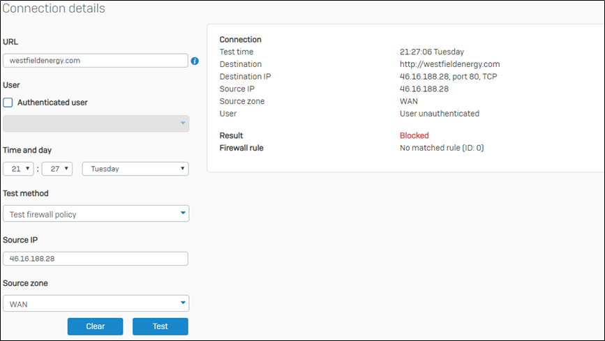
Task: Click the User unauthenticated result value
Action: pos(439,113)
